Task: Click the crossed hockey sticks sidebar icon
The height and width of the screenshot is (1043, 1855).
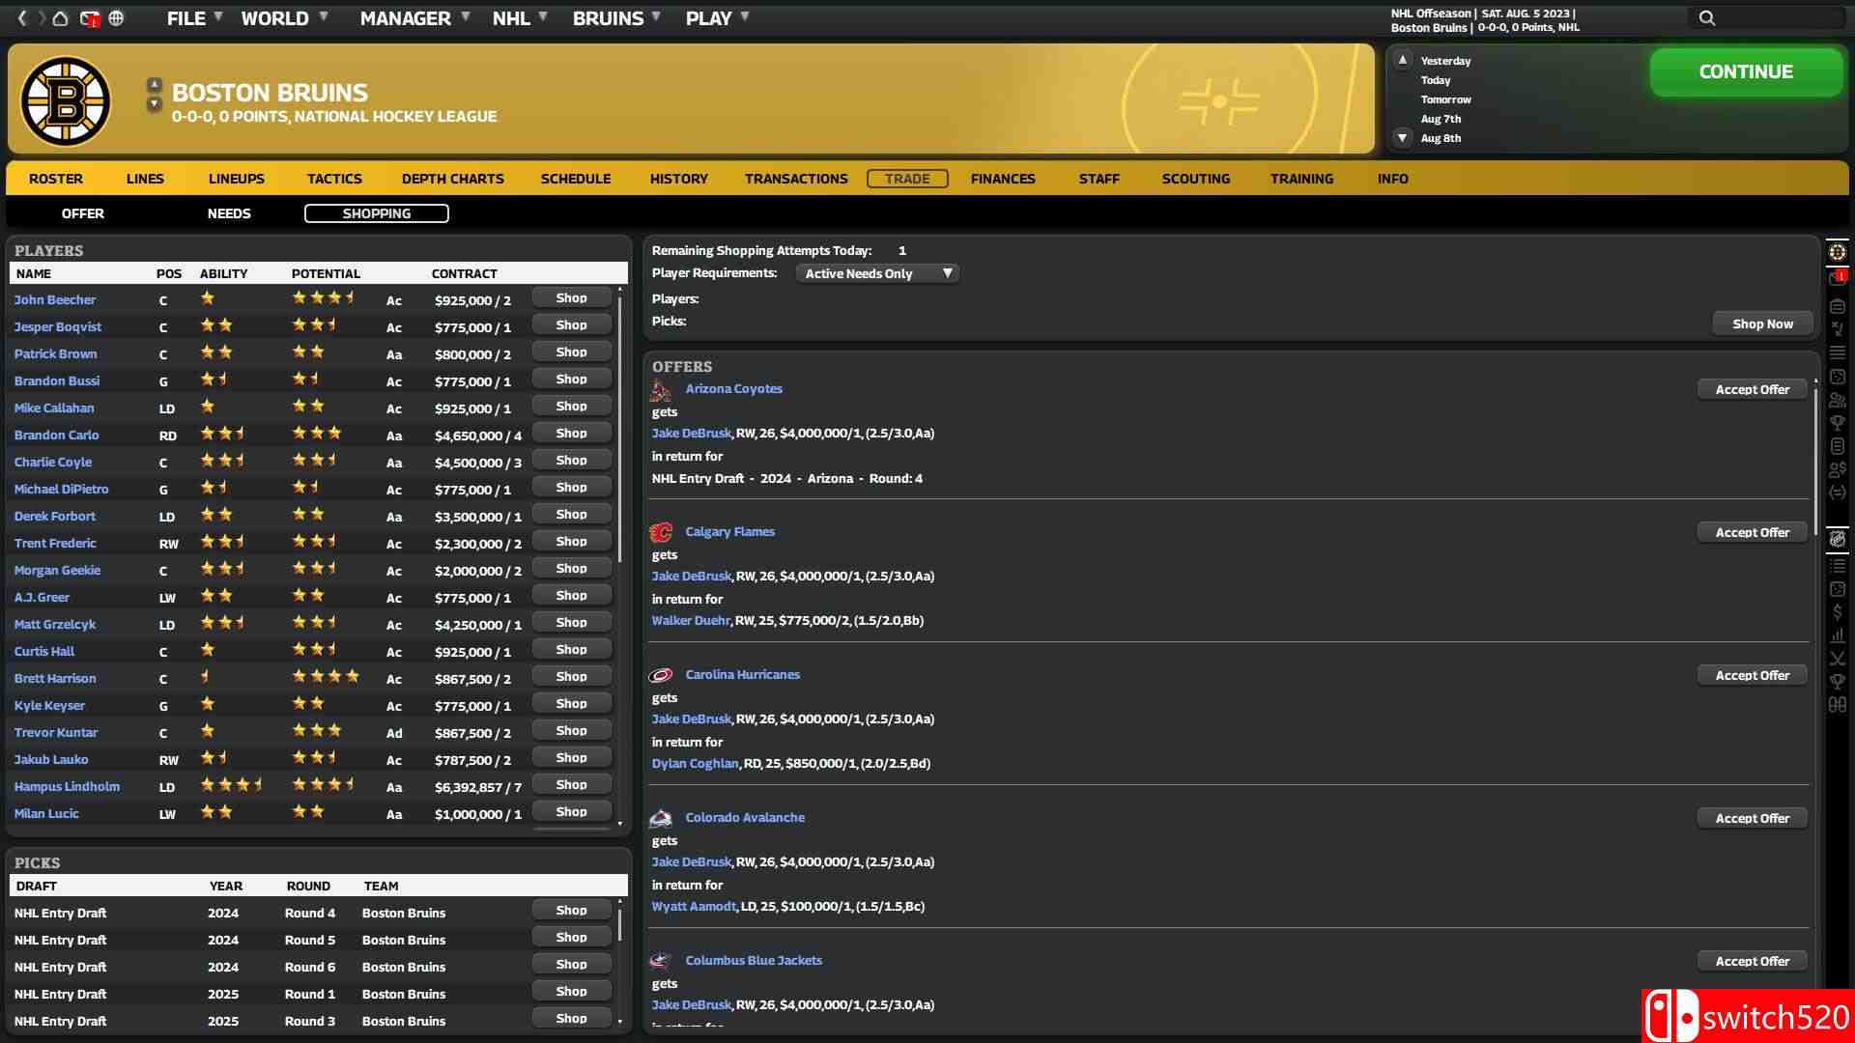Action: [1837, 659]
